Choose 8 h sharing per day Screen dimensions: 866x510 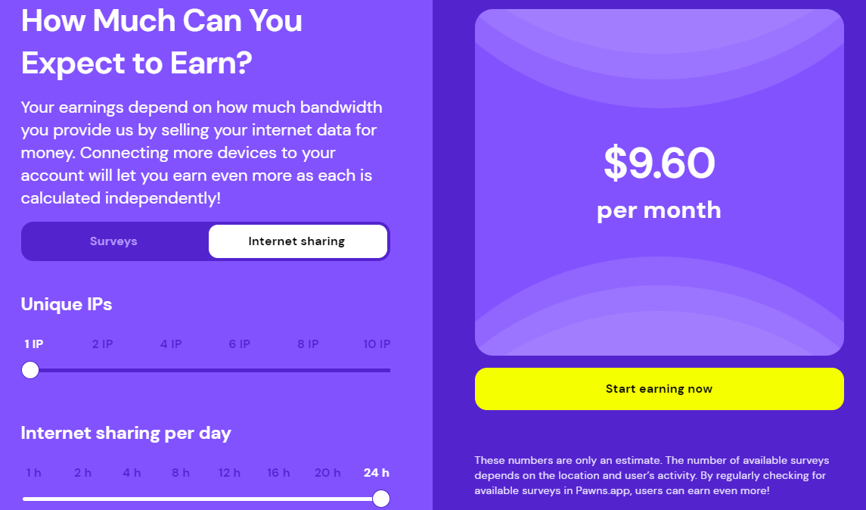point(181,473)
